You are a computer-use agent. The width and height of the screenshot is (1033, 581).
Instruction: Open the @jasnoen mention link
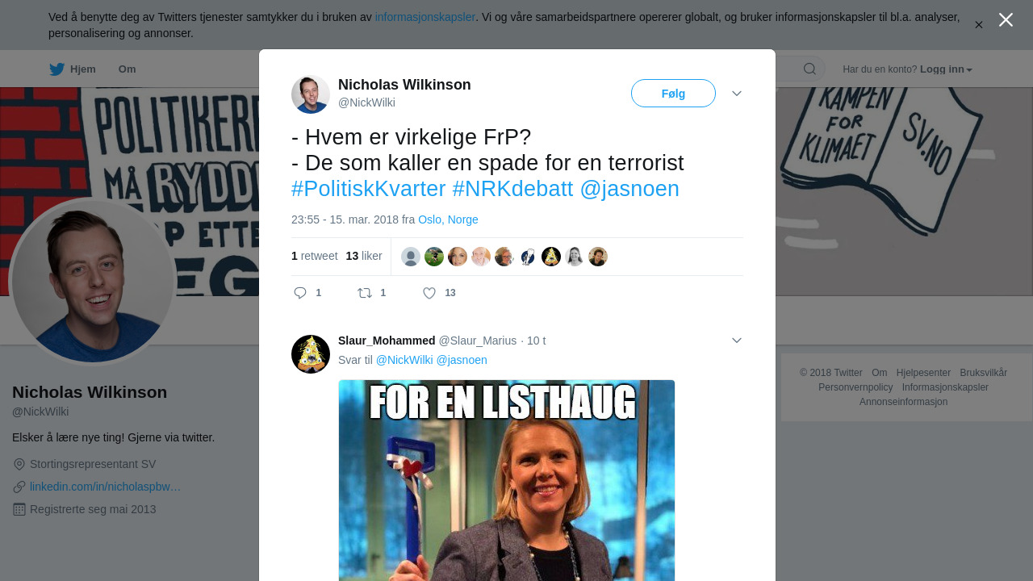coord(629,189)
